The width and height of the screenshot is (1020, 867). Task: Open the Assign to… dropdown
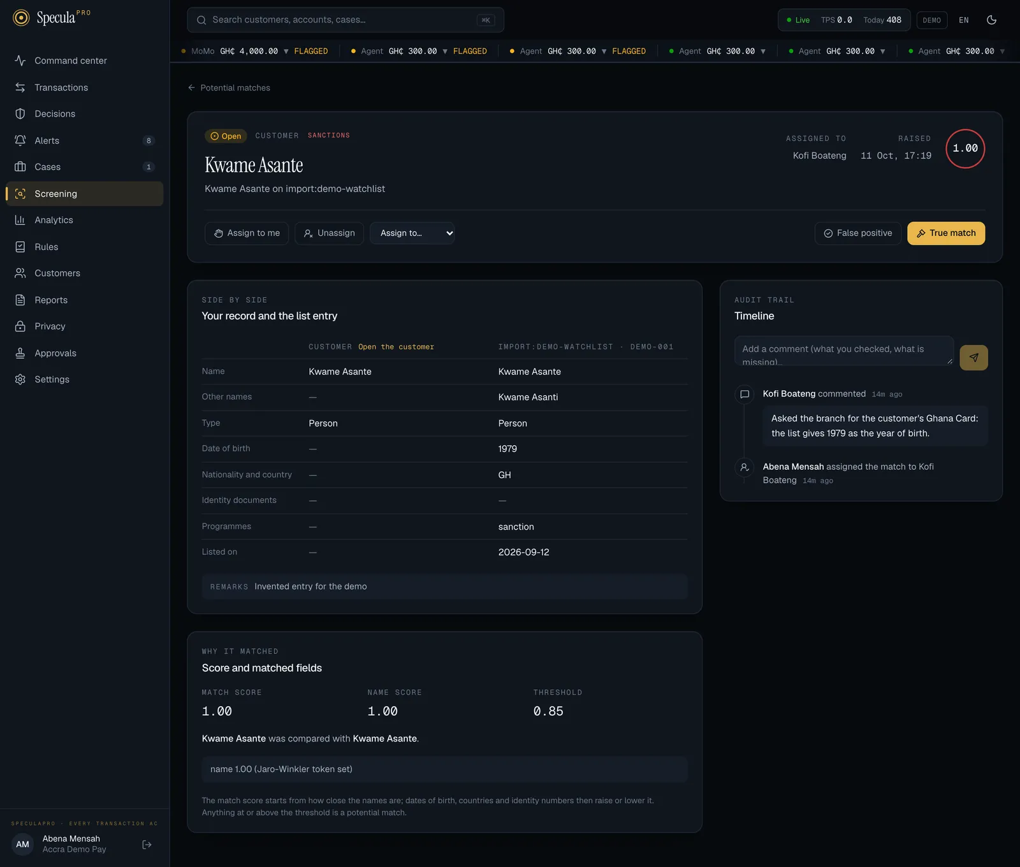coord(412,233)
